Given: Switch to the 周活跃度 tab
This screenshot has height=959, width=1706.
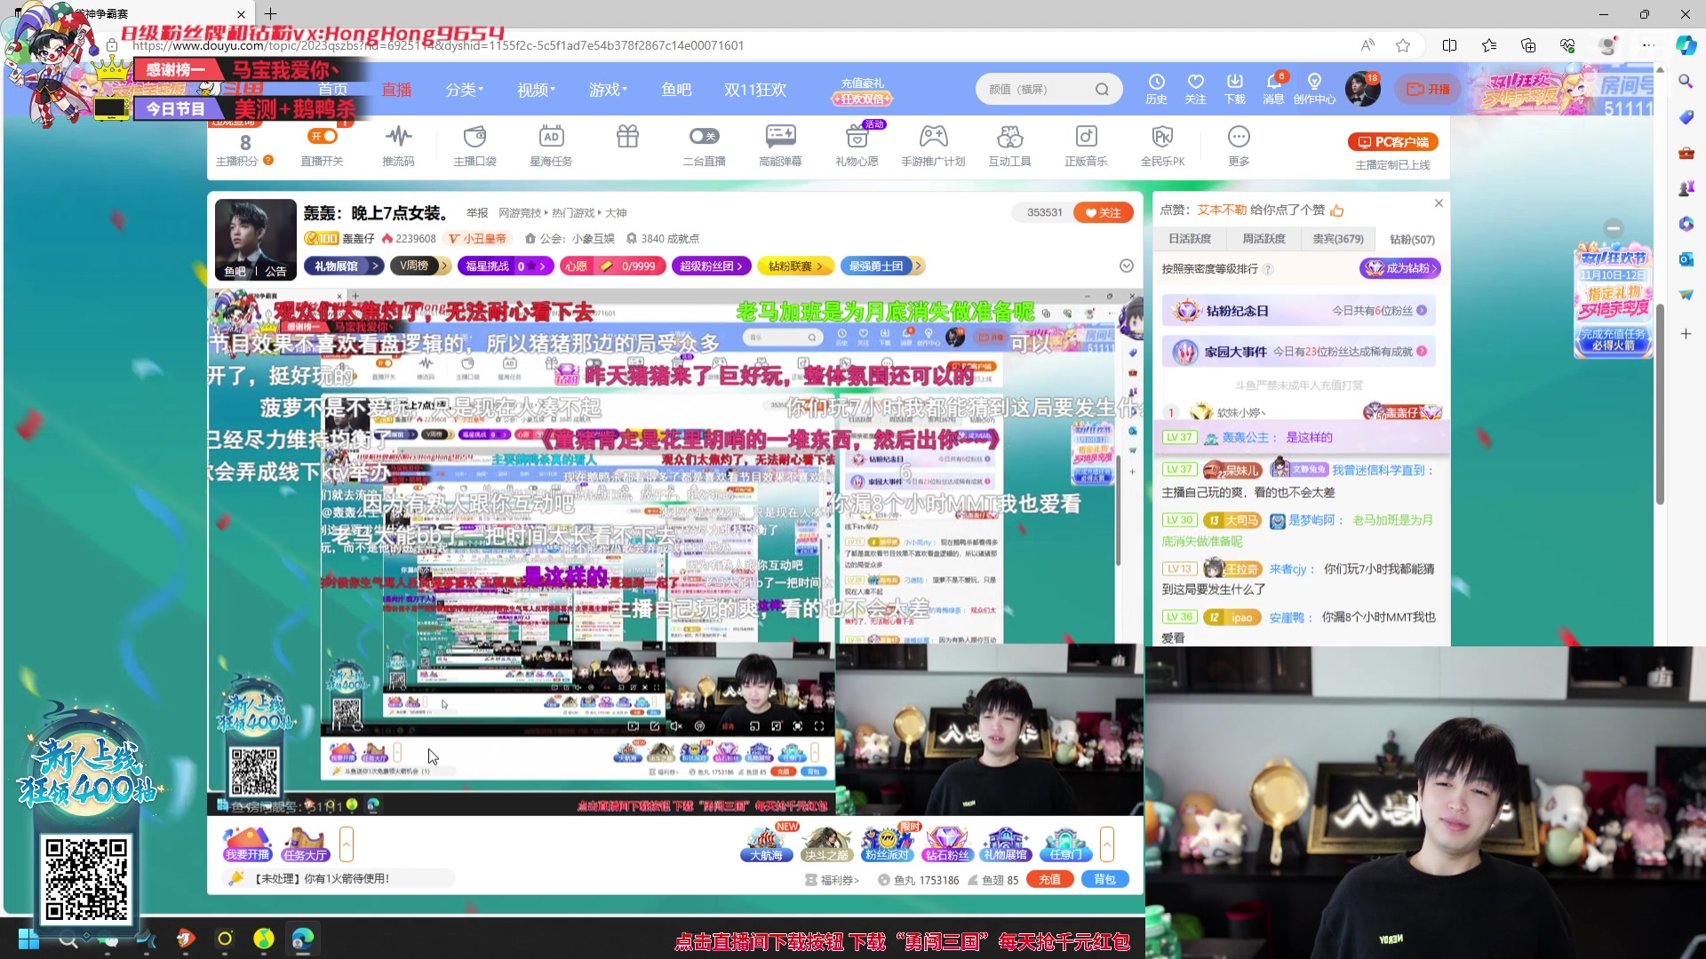Looking at the screenshot, I should (x=1264, y=239).
